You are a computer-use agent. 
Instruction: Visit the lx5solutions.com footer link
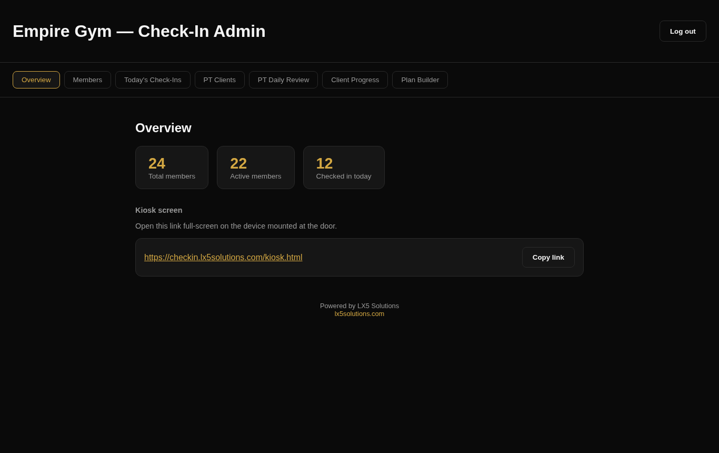pyautogui.click(x=359, y=313)
